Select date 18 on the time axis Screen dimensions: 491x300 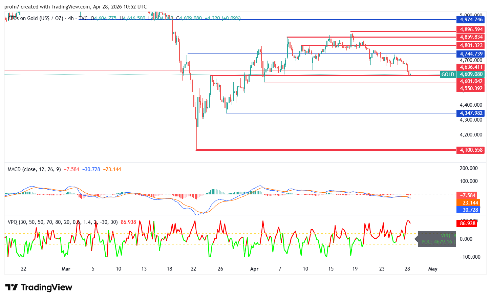click(x=170, y=269)
